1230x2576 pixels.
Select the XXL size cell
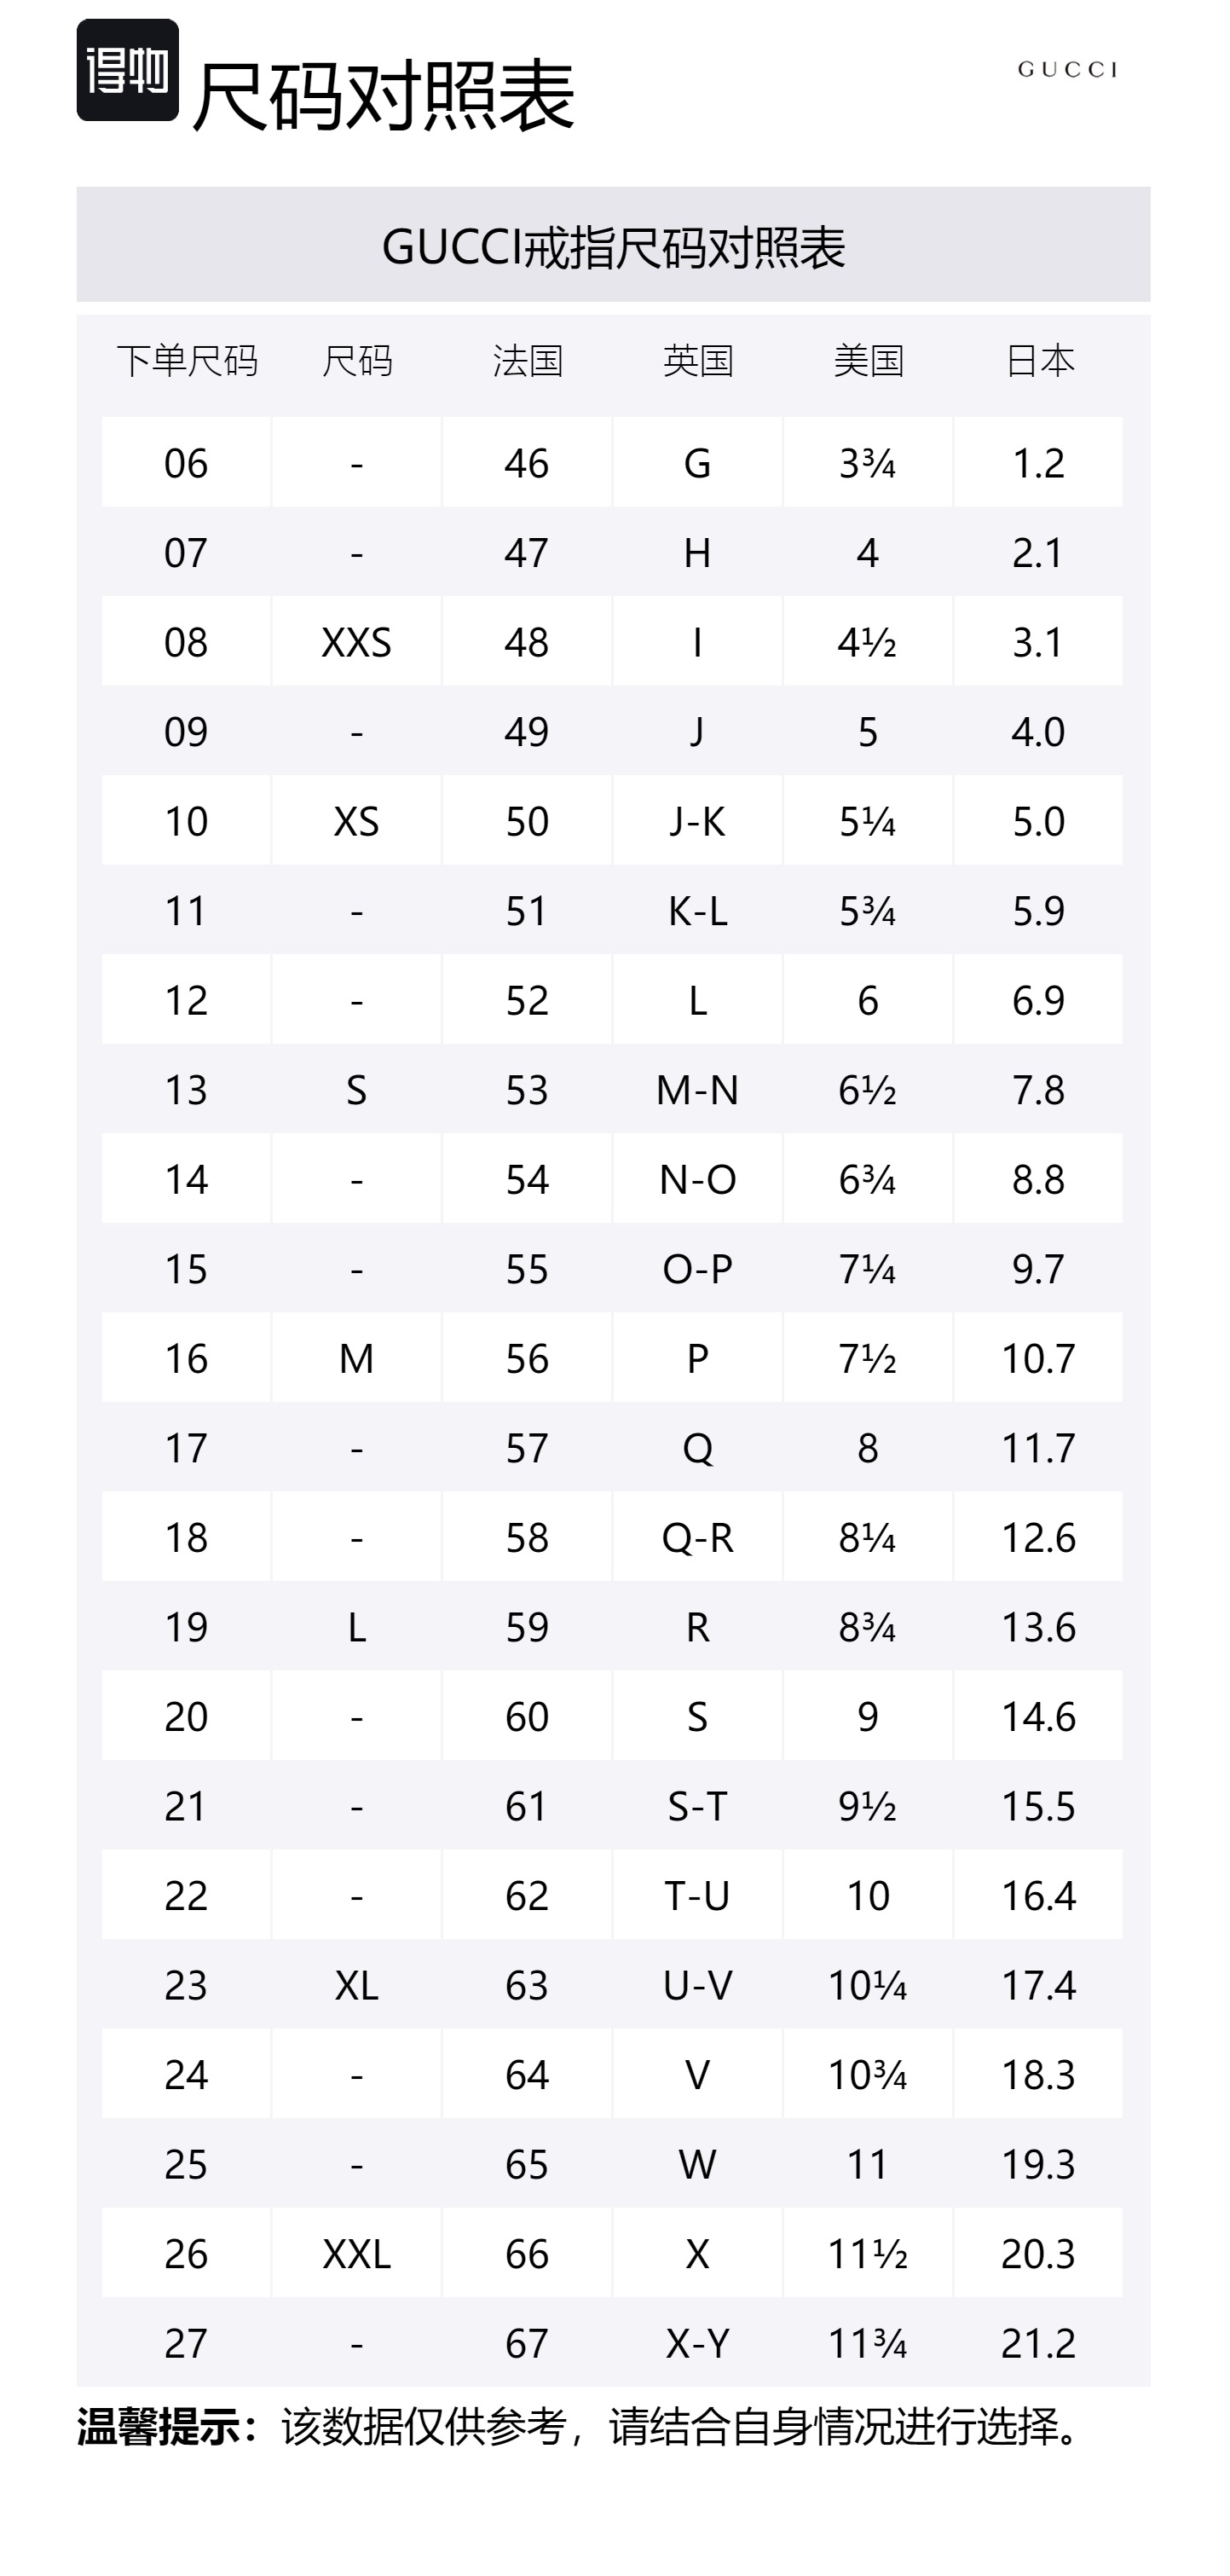click(357, 2254)
